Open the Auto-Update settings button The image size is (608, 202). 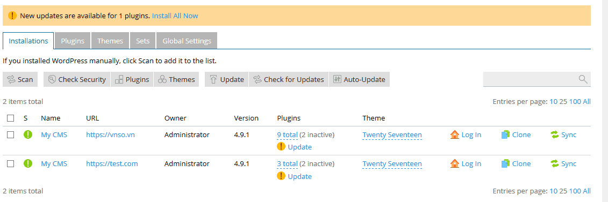click(360, 79)
